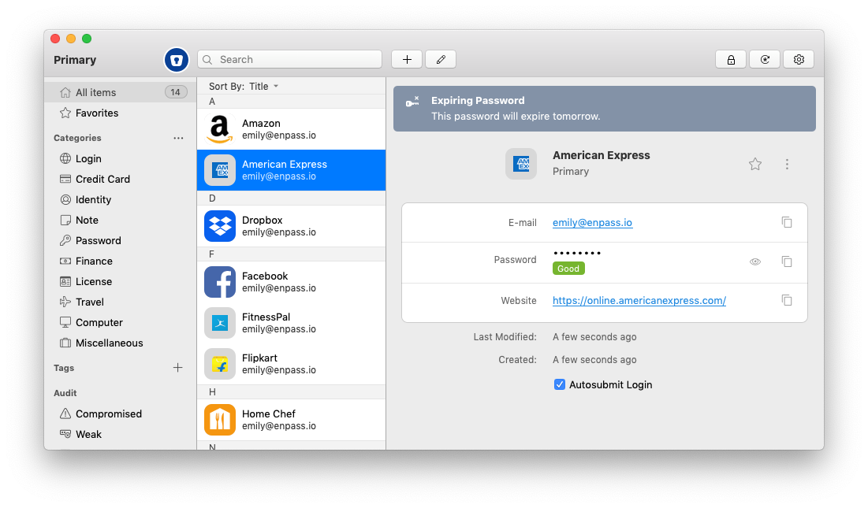The height and width of the screenshot is (508, 868).
Task: Open Compromised audit list
Action: tap(120, 414)
